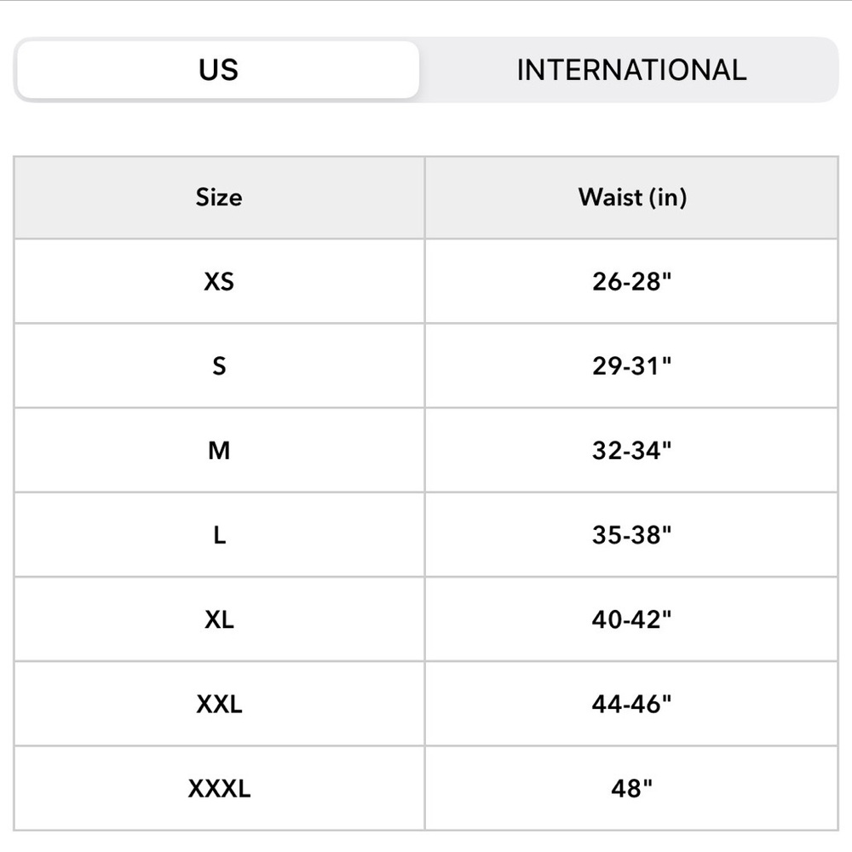Switch to the INTERNATIONAL sizing tab
This screenshot has width=852, height=852.
pyautogui.click(x=631, y=70)
